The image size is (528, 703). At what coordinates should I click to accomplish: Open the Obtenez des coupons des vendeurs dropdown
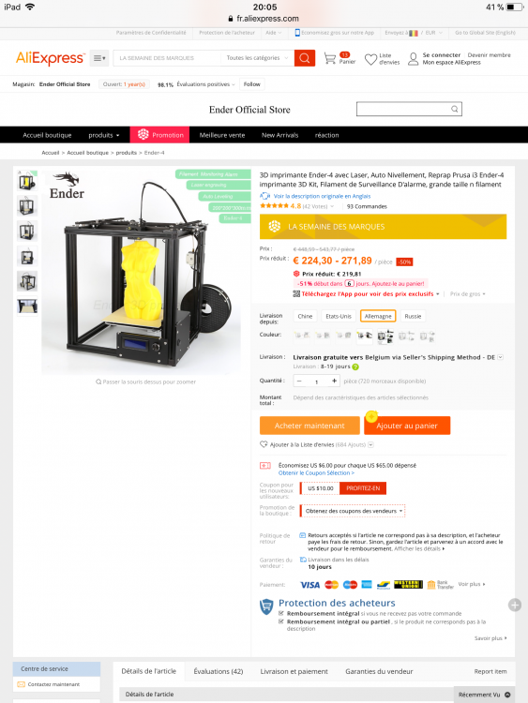pyautogui.click(x=353, y=511)
